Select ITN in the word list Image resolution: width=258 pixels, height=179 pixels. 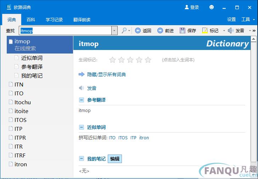19,85
